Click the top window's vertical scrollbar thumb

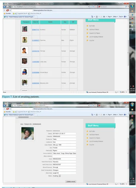click(128, 53)
